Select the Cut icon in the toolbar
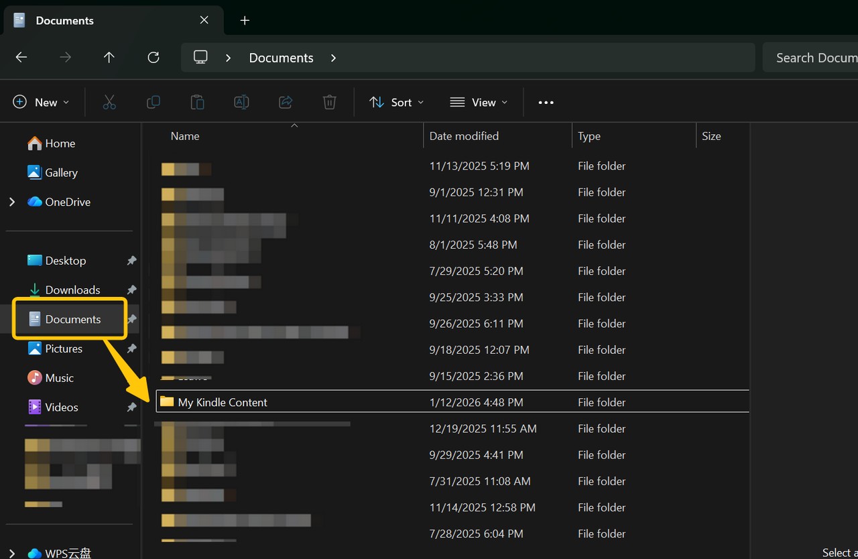The image size is (858, 559). click(x=109, y=102)
